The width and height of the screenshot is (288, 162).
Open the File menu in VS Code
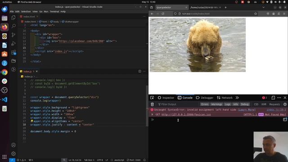point(12,11)
